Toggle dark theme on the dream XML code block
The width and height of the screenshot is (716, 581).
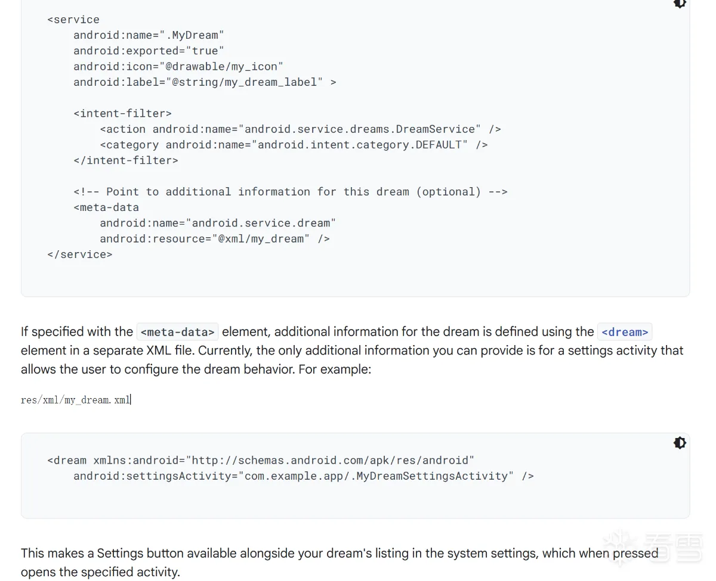tap(680, 443)
